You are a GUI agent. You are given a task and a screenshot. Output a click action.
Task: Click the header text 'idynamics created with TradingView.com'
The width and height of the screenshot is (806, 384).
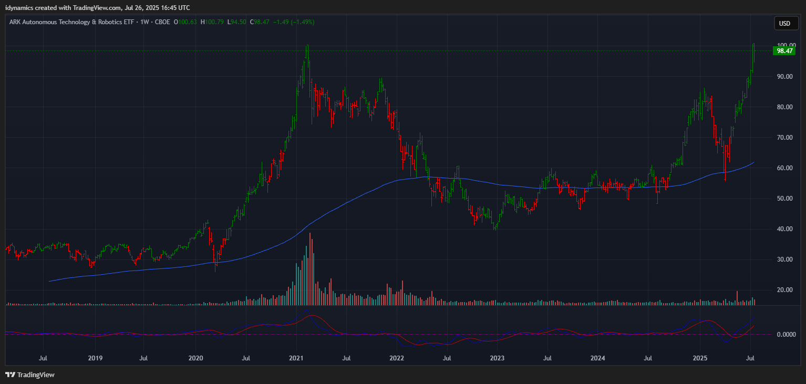(x=63, y=8)
